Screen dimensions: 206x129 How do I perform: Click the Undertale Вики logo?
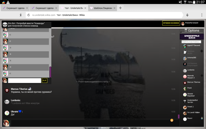coord(192,37)
